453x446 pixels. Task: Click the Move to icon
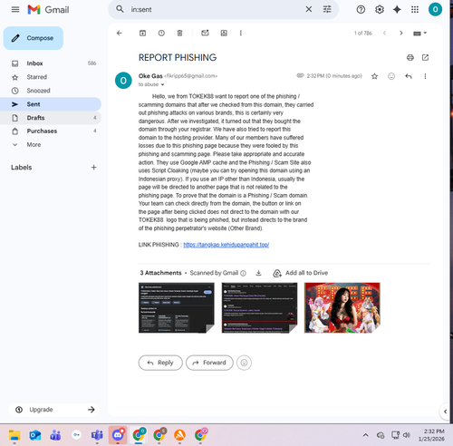[x=224, y=33]
